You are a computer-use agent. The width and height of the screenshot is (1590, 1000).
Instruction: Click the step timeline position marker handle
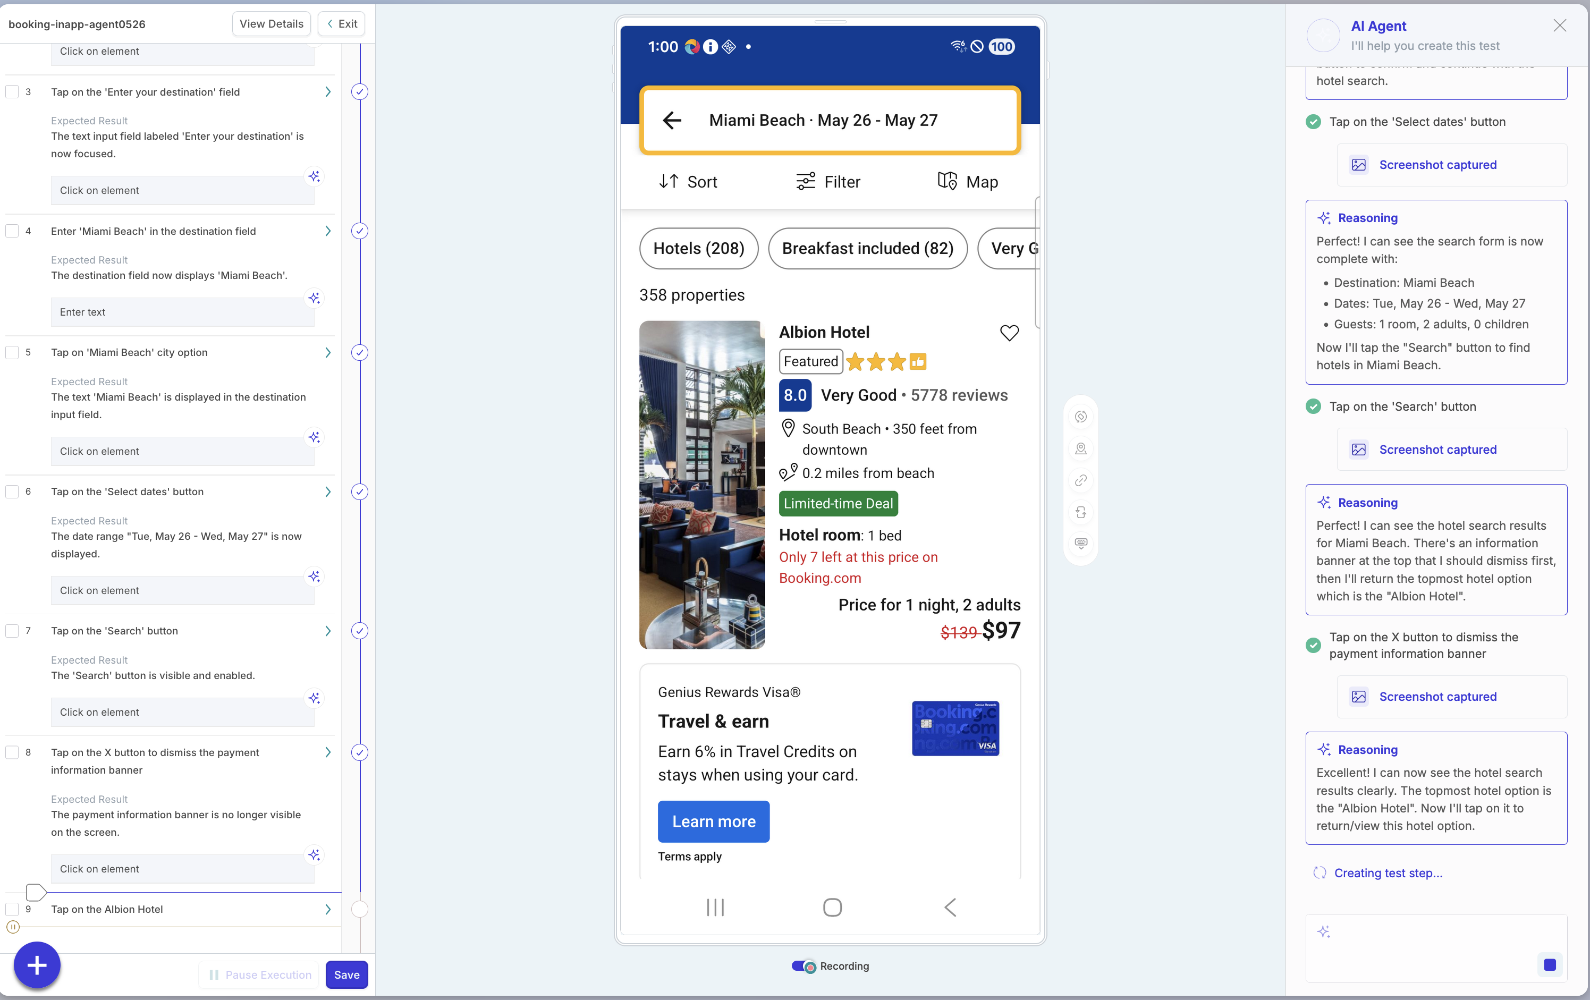[x=36, y=893]
